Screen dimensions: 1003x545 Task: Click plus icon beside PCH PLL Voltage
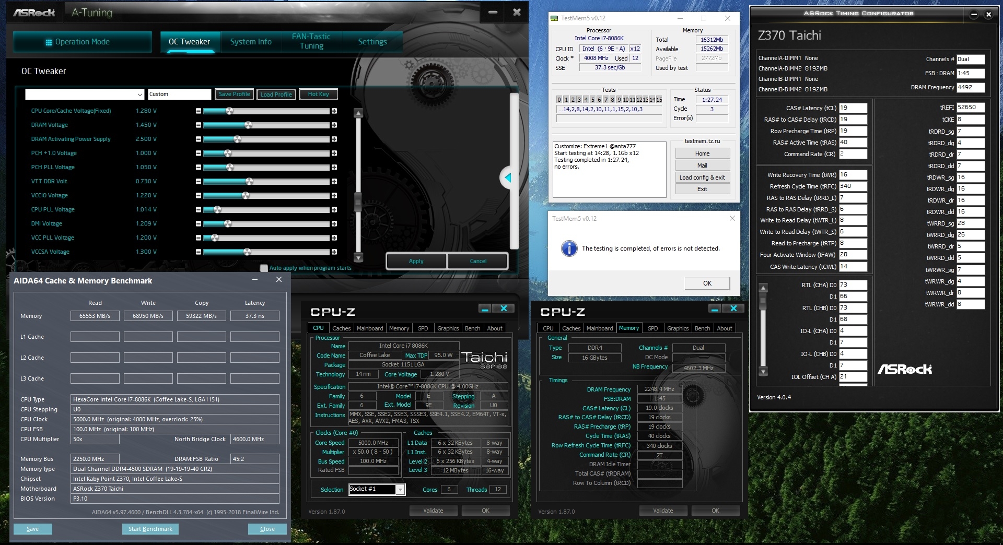pyautogui.click(x=334, y=168)
